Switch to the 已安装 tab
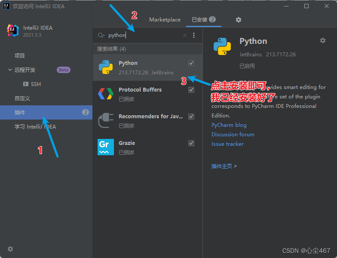Screen dimensions: 337x258 pos(204,20)
